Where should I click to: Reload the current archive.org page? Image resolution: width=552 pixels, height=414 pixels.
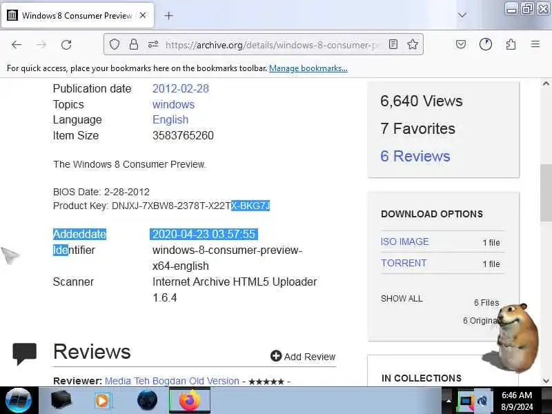point(66,45)
